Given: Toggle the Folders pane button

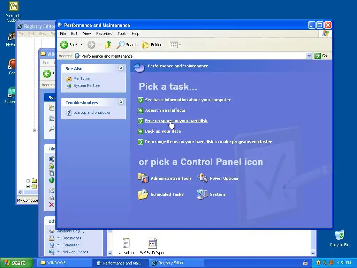Looking at the screenshot, I should (x=153, y=45).
